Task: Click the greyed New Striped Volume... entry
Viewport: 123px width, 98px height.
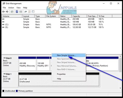Action: pyautogui.click(x=69, y=62)
